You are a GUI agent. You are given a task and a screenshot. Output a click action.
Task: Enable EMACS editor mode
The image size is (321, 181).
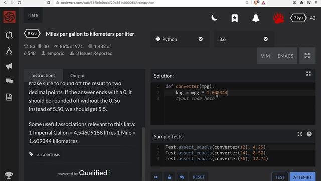(x=285, y=56)
